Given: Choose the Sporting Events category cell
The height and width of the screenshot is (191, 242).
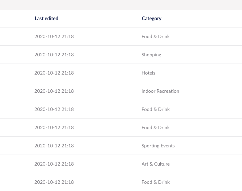Looking at the screenshot, I should pyautogui.click(x=158, y=146).
